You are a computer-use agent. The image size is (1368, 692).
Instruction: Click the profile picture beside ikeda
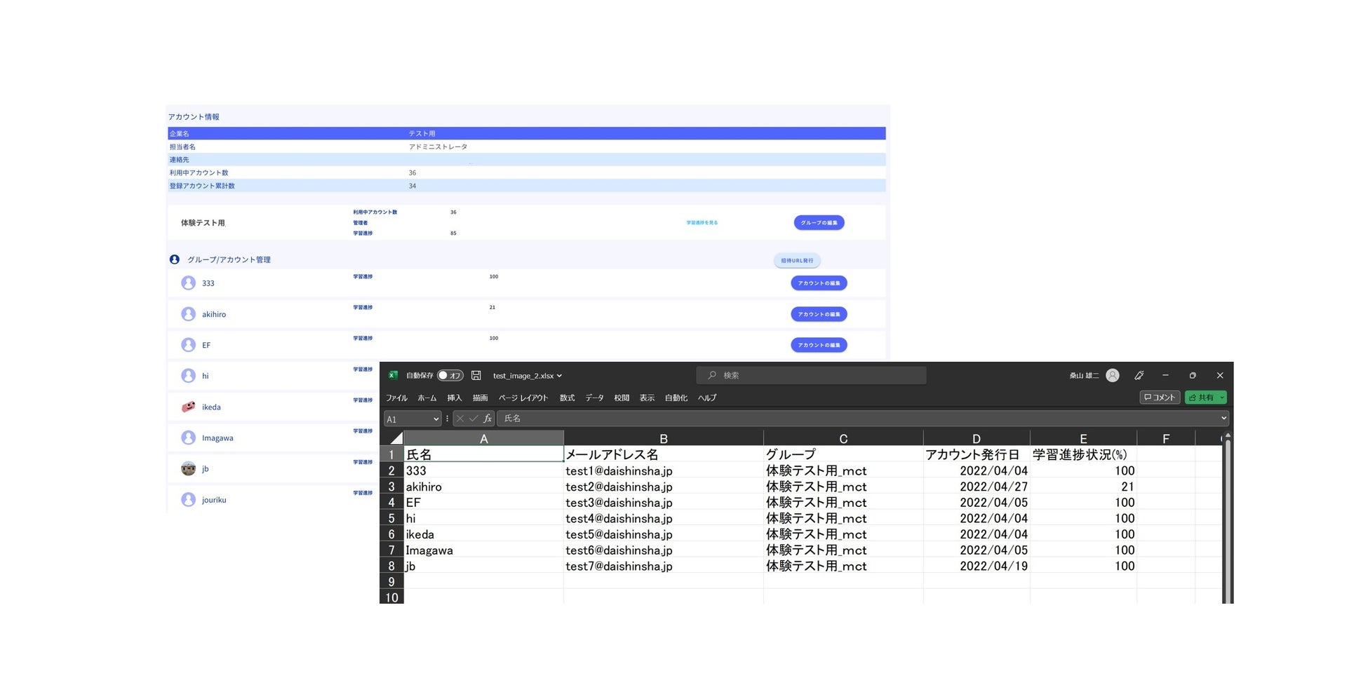point(188,407)
